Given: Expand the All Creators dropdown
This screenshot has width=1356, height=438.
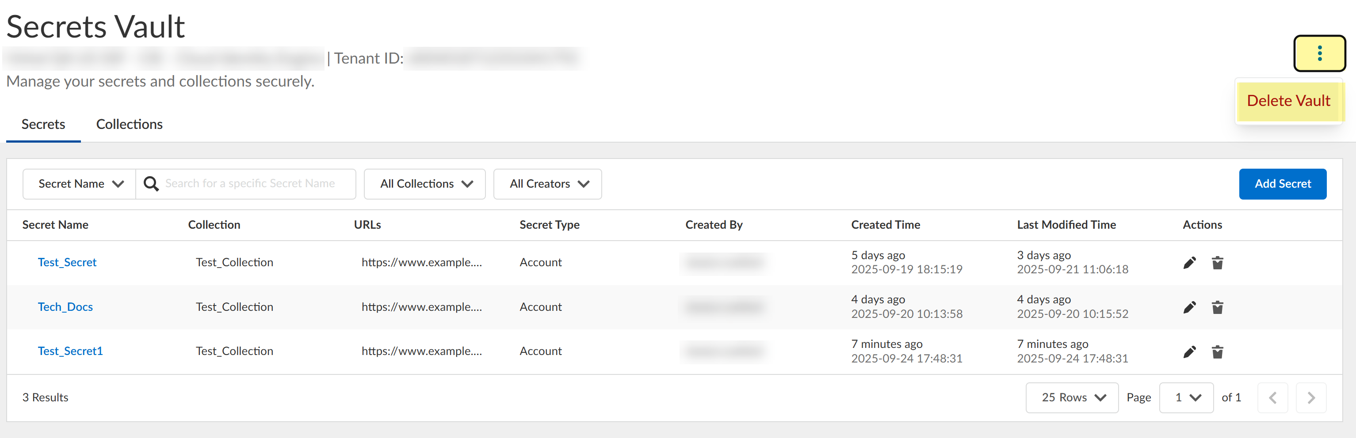Looking at the screenshot, I should pos(547,184).
